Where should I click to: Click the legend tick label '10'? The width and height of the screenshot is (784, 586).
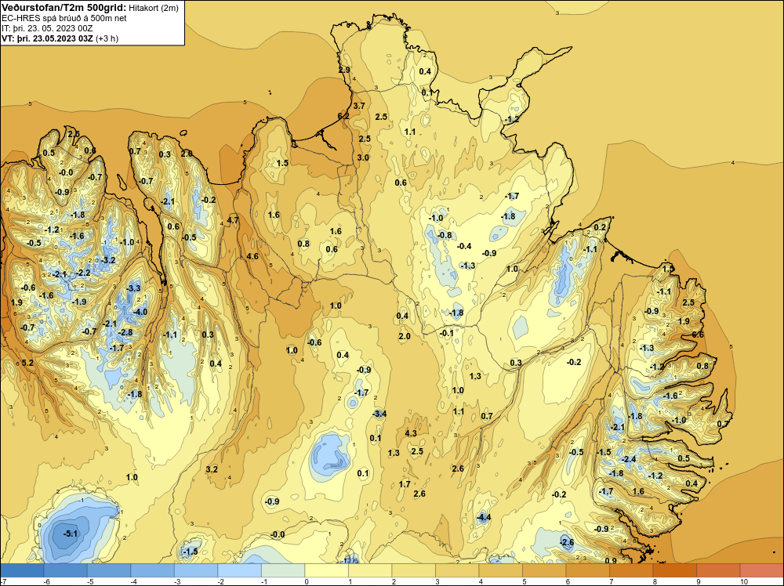743,581
